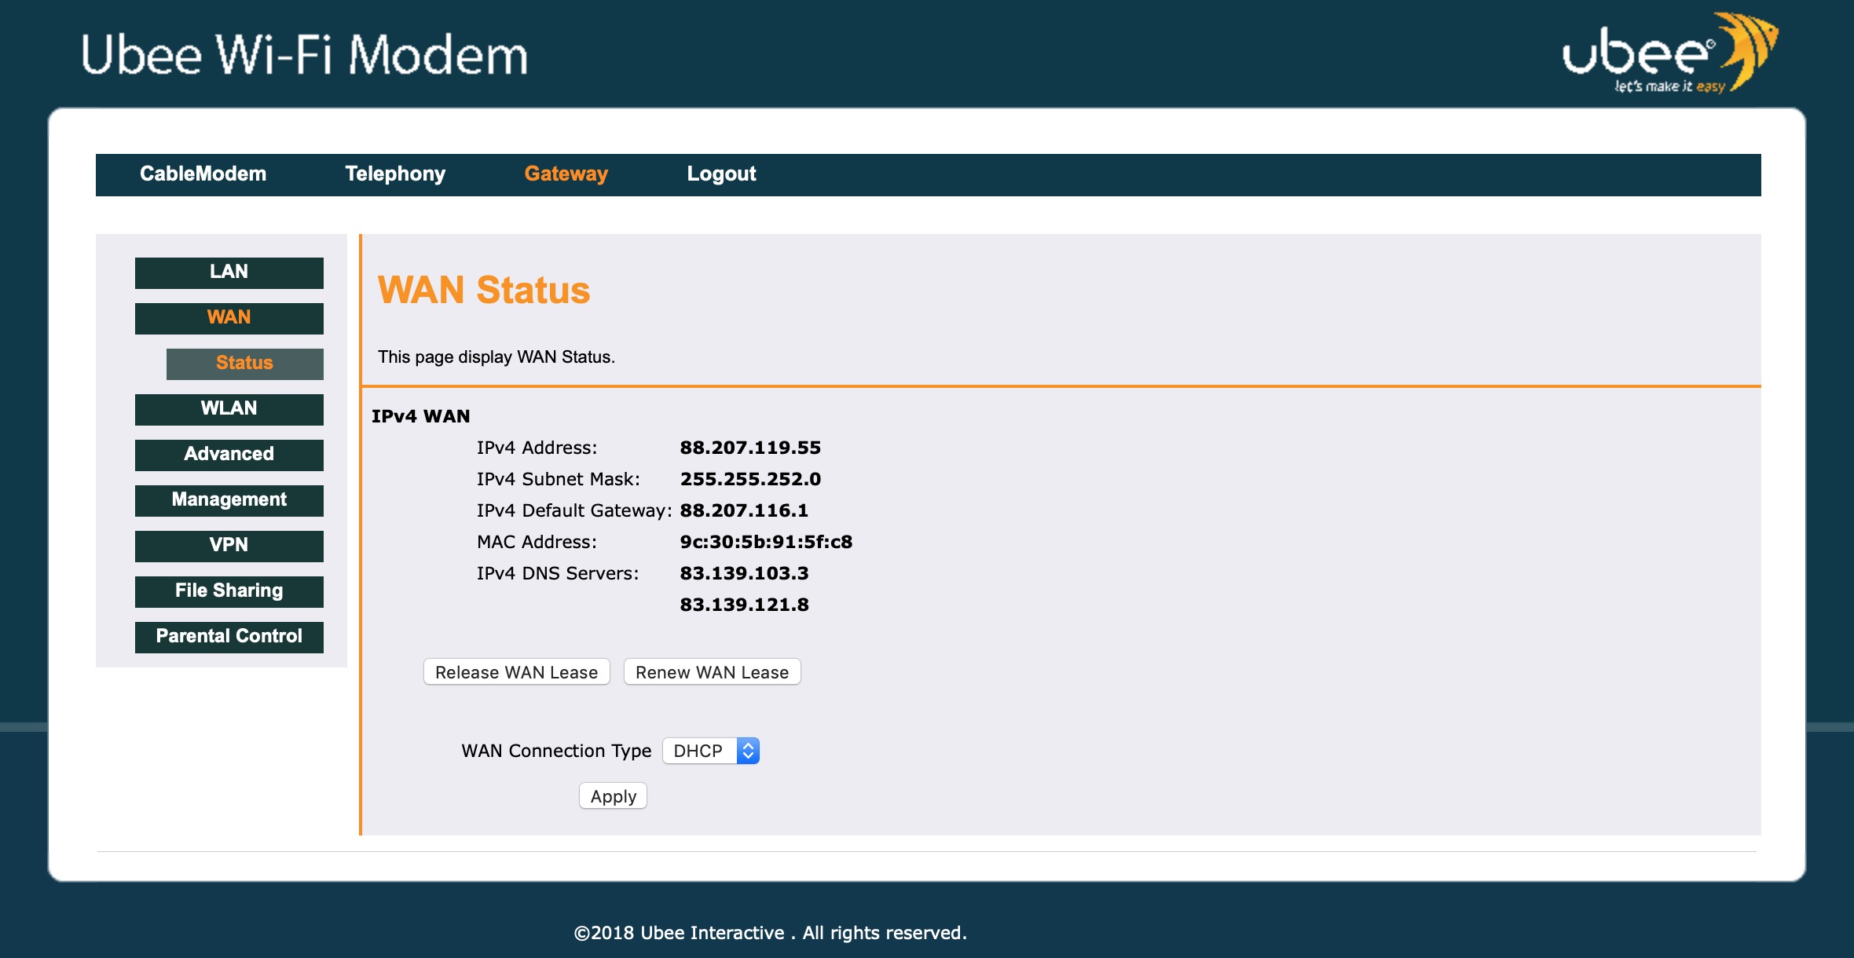Click the Ubee Wi-Fi Modem title

[x=305, y=55]
